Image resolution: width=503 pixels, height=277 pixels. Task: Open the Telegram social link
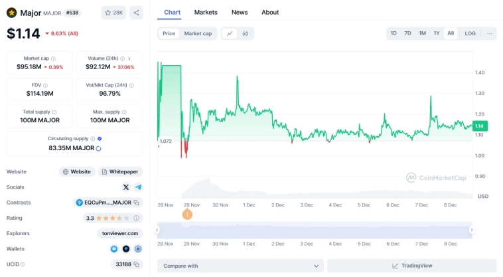(138, 187)
